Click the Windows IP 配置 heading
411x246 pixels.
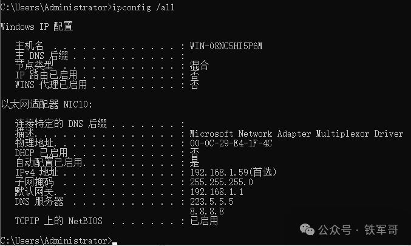[36, 27]
